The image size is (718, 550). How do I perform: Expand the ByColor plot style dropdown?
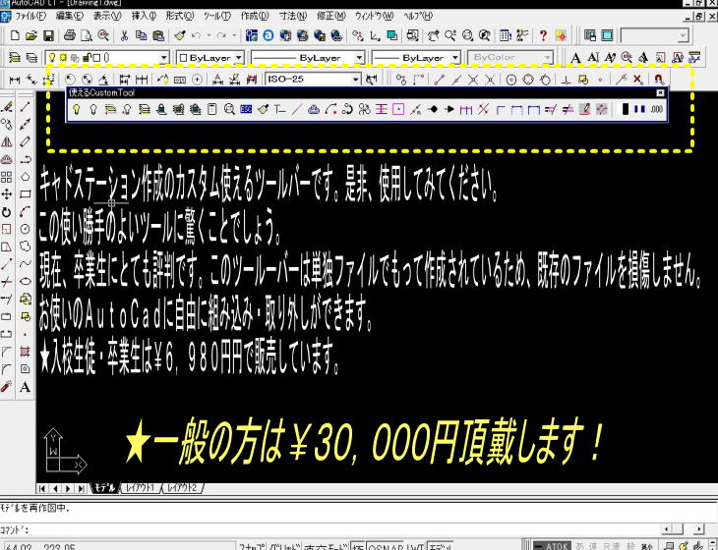point(547,58)
